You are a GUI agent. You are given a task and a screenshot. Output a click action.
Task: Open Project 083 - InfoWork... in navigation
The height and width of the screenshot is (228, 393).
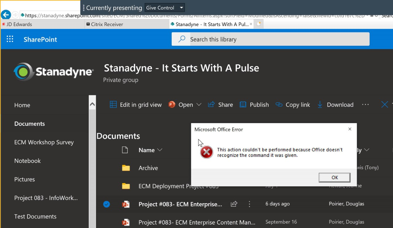[x=46, y=198]
